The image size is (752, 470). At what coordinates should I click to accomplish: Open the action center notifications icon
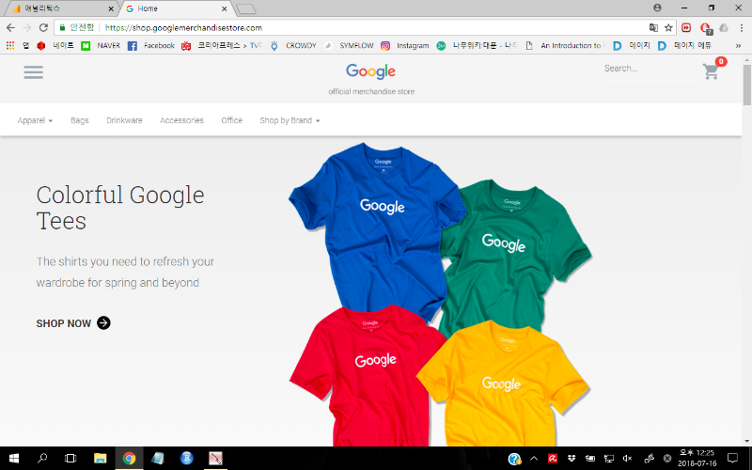tap(732, 459)
